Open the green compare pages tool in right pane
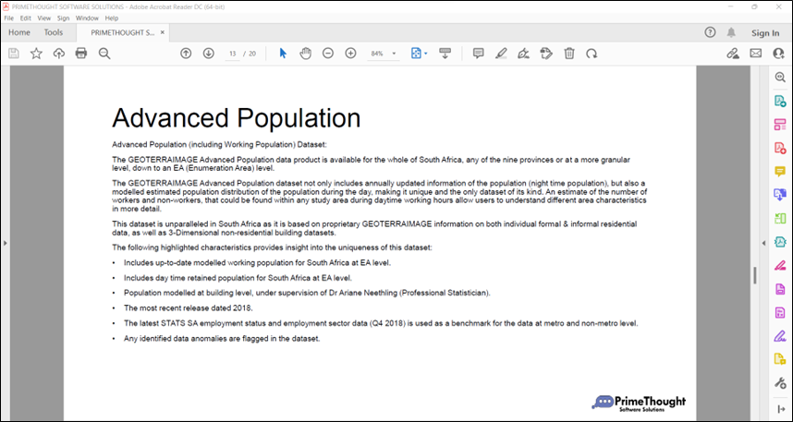 780,219
